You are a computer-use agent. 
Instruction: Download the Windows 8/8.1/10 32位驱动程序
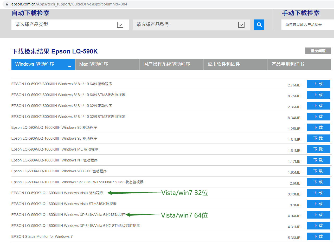pos(318,106)
